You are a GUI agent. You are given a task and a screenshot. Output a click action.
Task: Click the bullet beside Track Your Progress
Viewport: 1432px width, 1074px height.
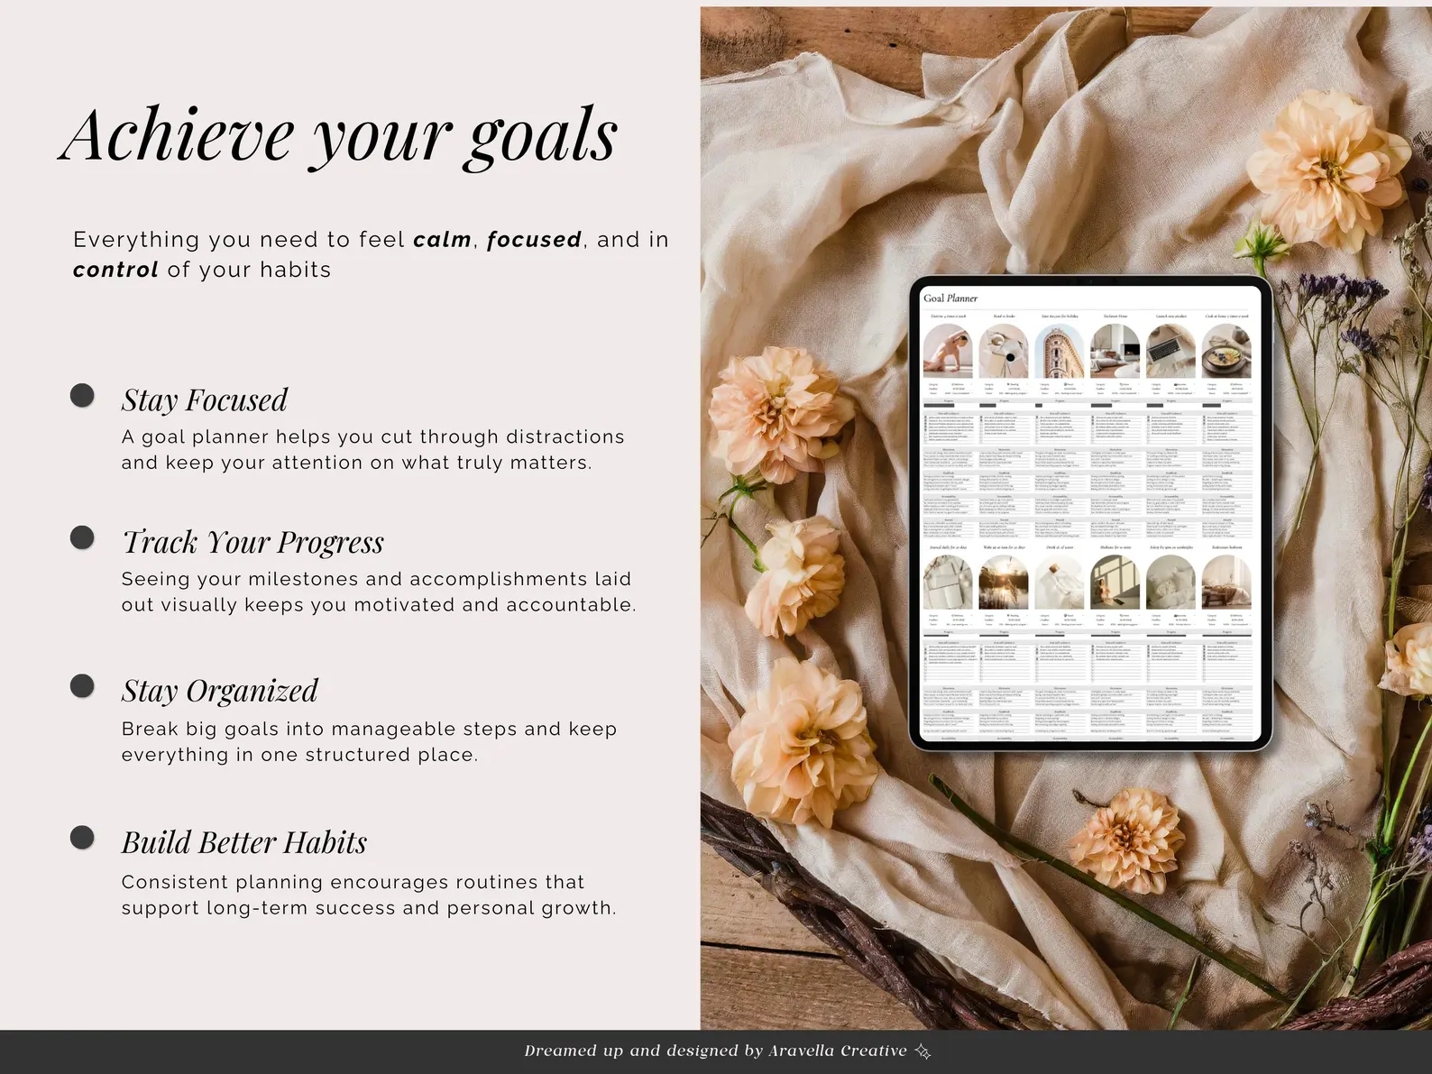click(82, 538)
